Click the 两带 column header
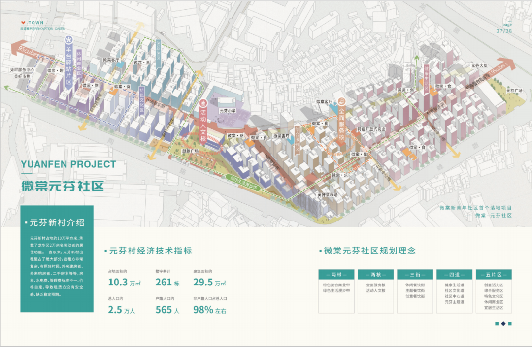Viewport: 532px width, 347px height. coord(336,275)
